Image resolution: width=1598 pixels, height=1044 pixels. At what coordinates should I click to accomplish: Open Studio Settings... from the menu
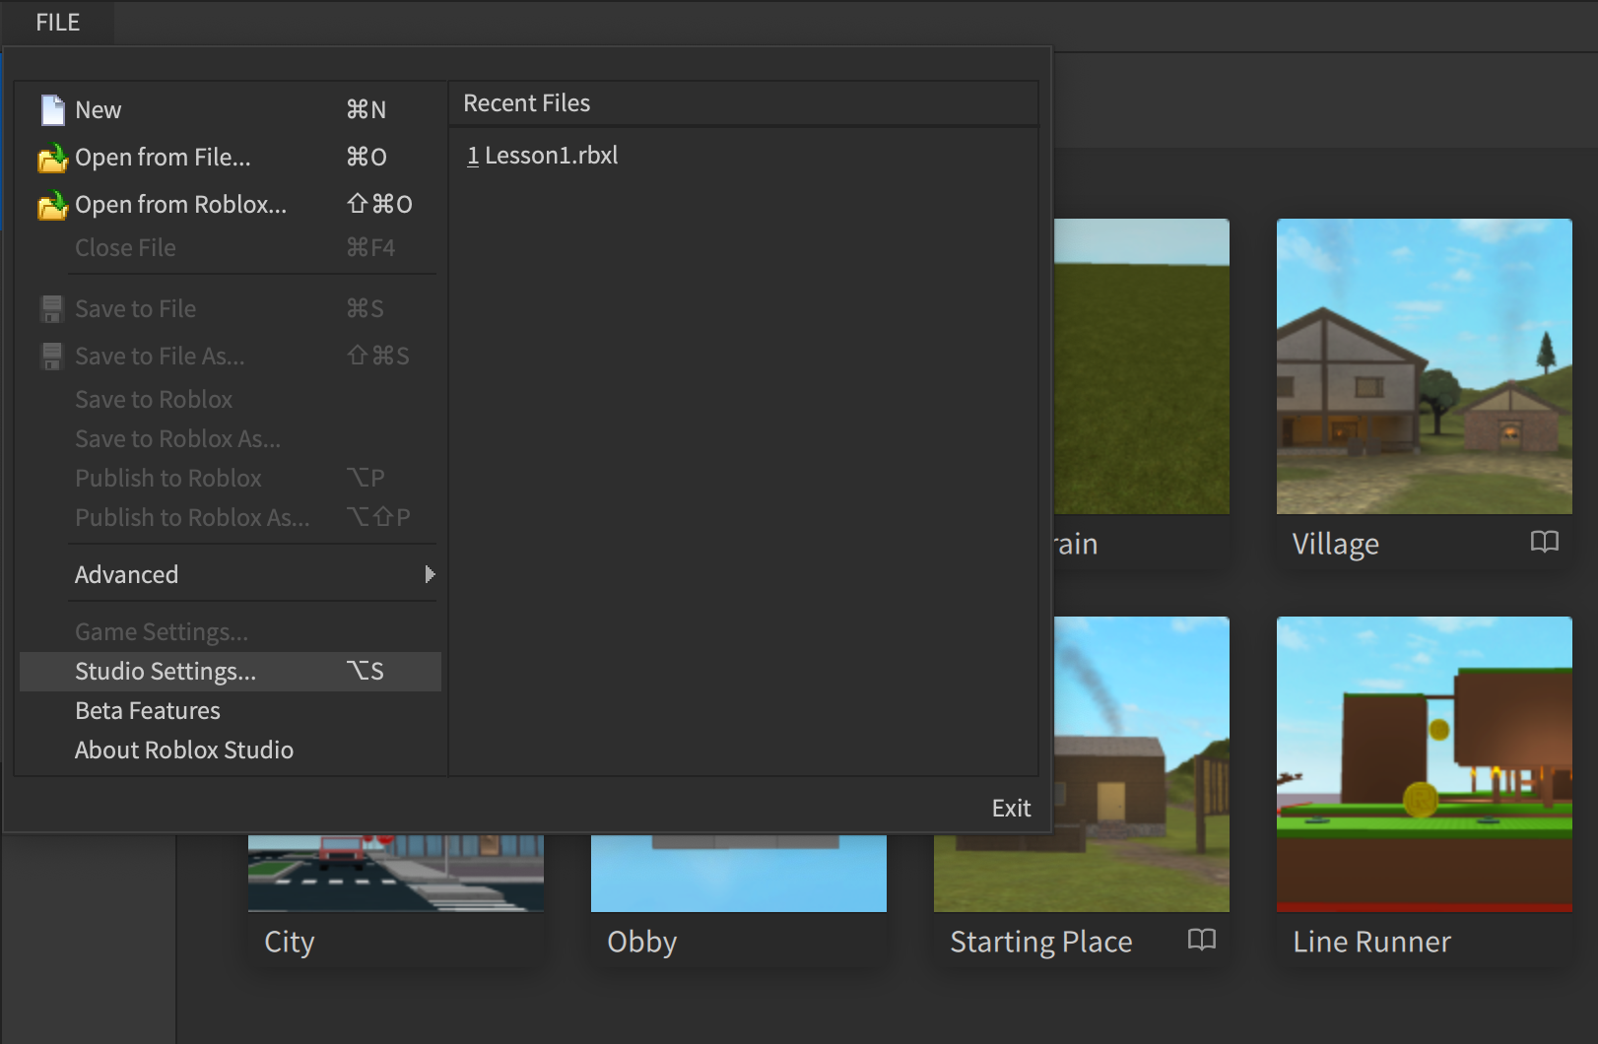(231, 671)
